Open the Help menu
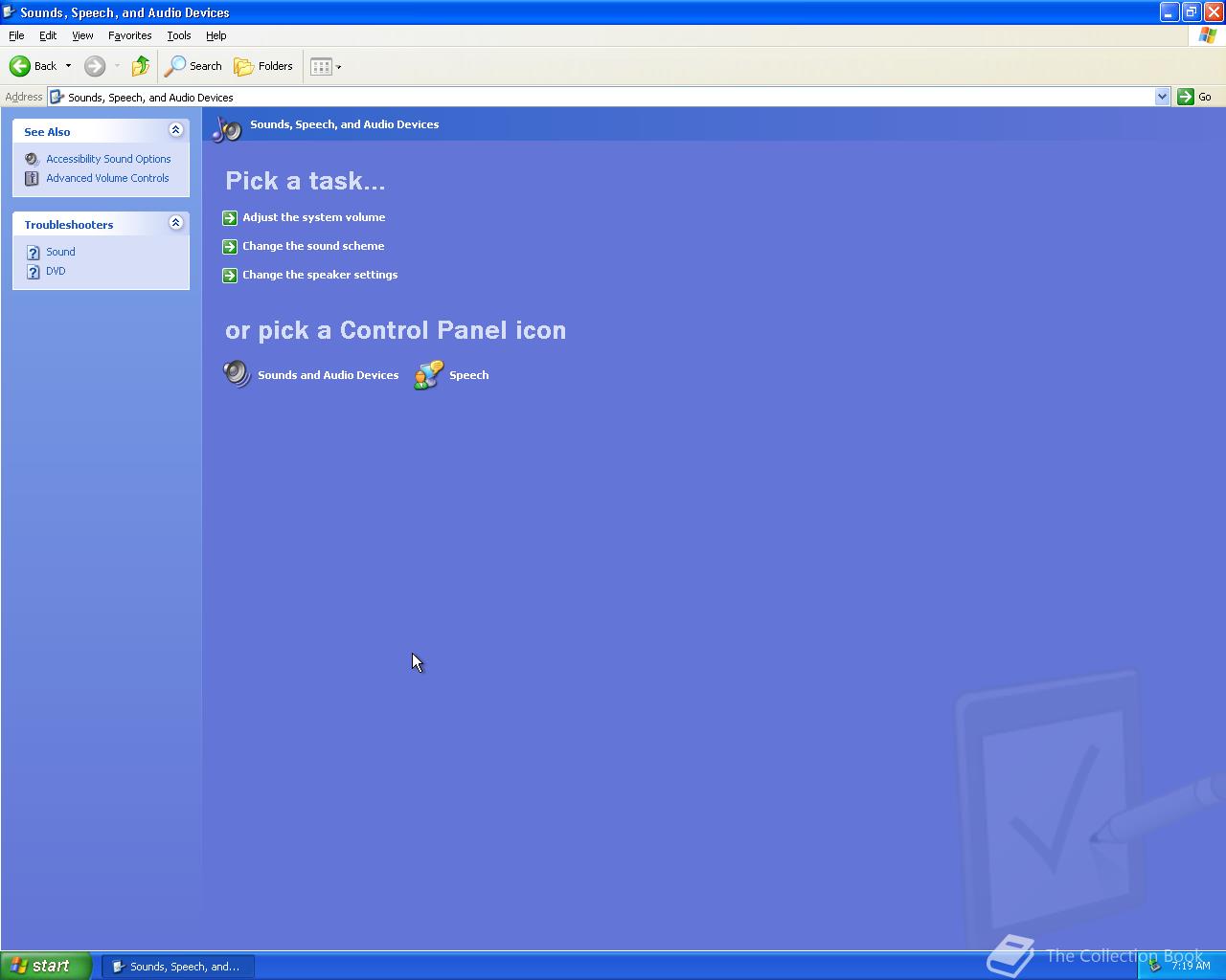The image size is (1226, 980). pyautogui.click(x=216, y=35)
